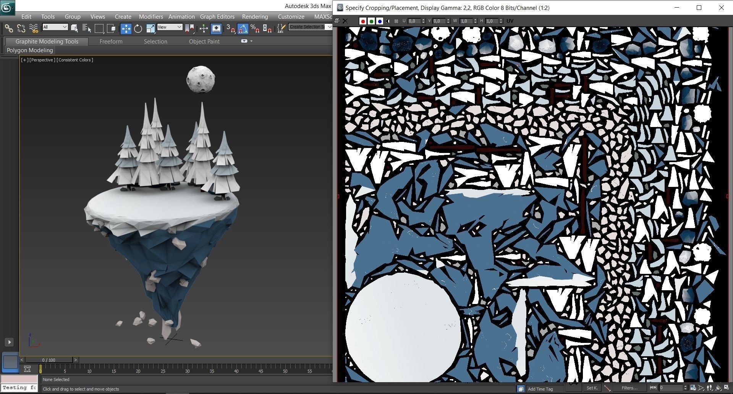
Task: Click the Select and Link tool
Action: click(9, 28)
